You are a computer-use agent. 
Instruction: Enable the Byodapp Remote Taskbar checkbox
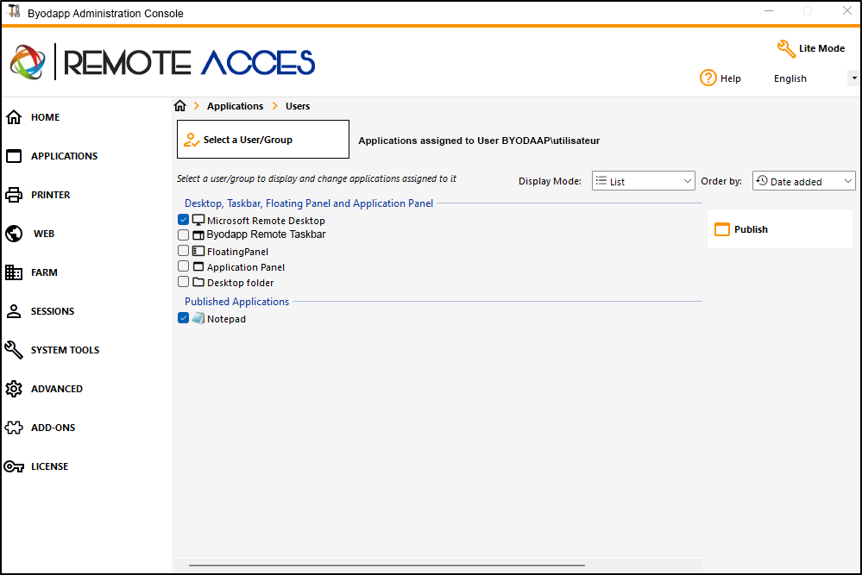pyautogui.click(x=184, y=234)
